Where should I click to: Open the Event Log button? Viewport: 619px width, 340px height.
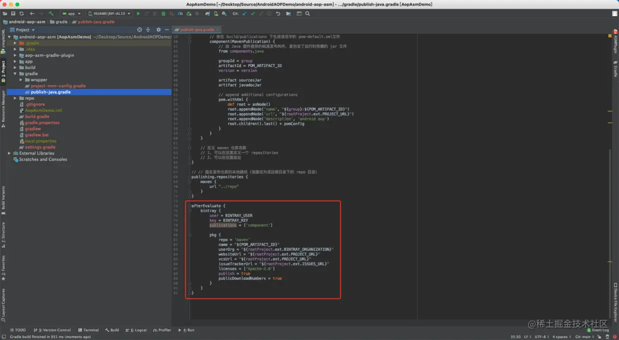pos(598,330)
